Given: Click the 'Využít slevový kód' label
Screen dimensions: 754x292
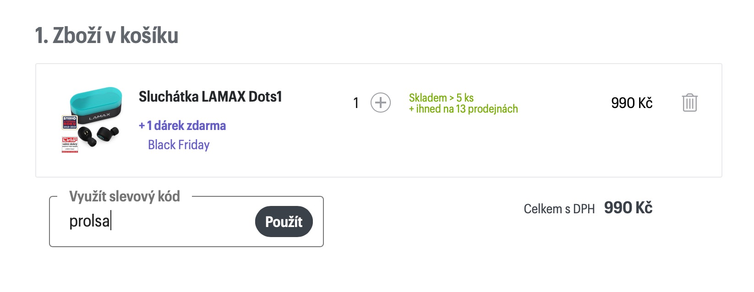Looking at the screenshot, I should (124, 196).
